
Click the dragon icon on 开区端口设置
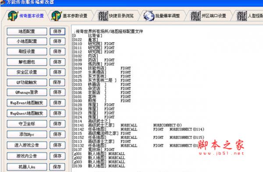(195, 16)
